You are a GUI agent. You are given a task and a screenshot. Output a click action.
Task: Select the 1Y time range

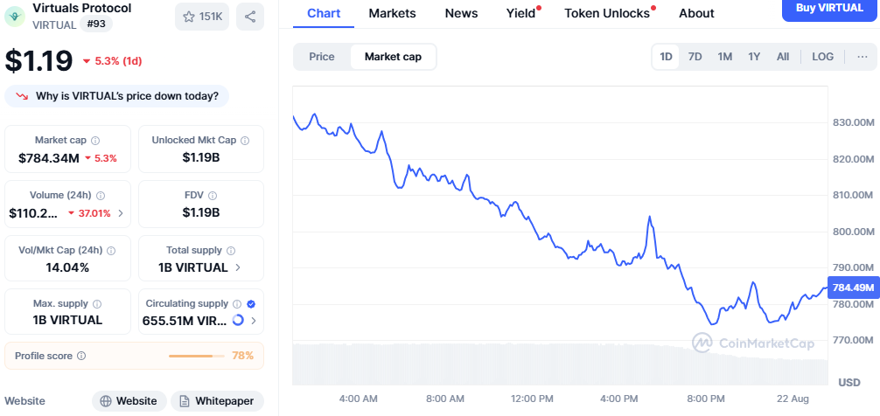pos(754,57)
